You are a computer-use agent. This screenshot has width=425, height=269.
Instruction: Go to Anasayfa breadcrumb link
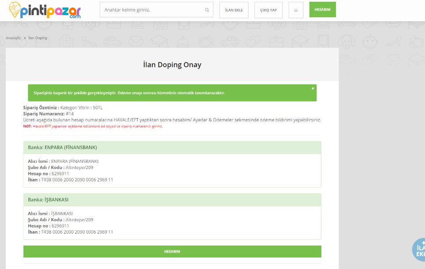click(x=13, y=38)
